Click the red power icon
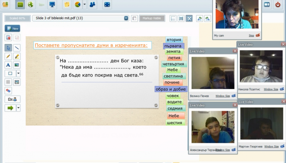286x163 pixels. (x=278, y=5)
